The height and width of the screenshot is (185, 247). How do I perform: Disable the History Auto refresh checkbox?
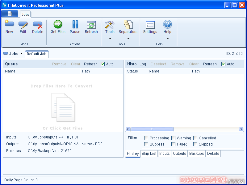coord(223,64)
